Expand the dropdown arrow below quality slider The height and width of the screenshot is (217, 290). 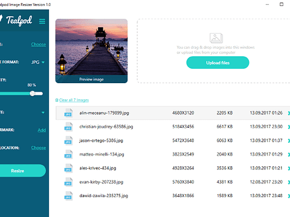[x=43, y=113]
